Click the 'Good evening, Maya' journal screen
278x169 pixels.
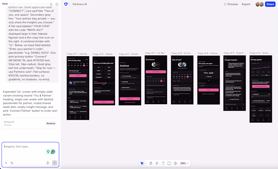pos(78,88)
